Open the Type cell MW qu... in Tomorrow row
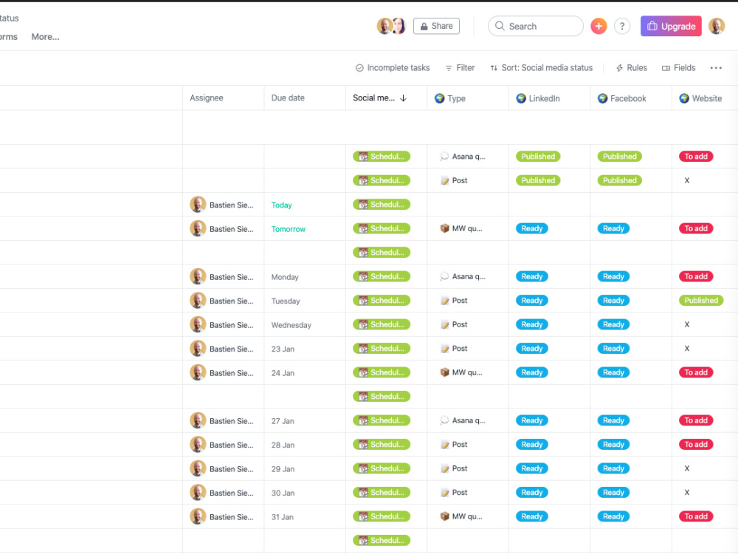Screen dimensions: 738x554 click(468, 228)
